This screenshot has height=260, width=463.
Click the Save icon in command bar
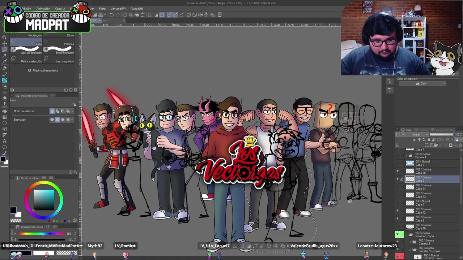pos(100,15)
